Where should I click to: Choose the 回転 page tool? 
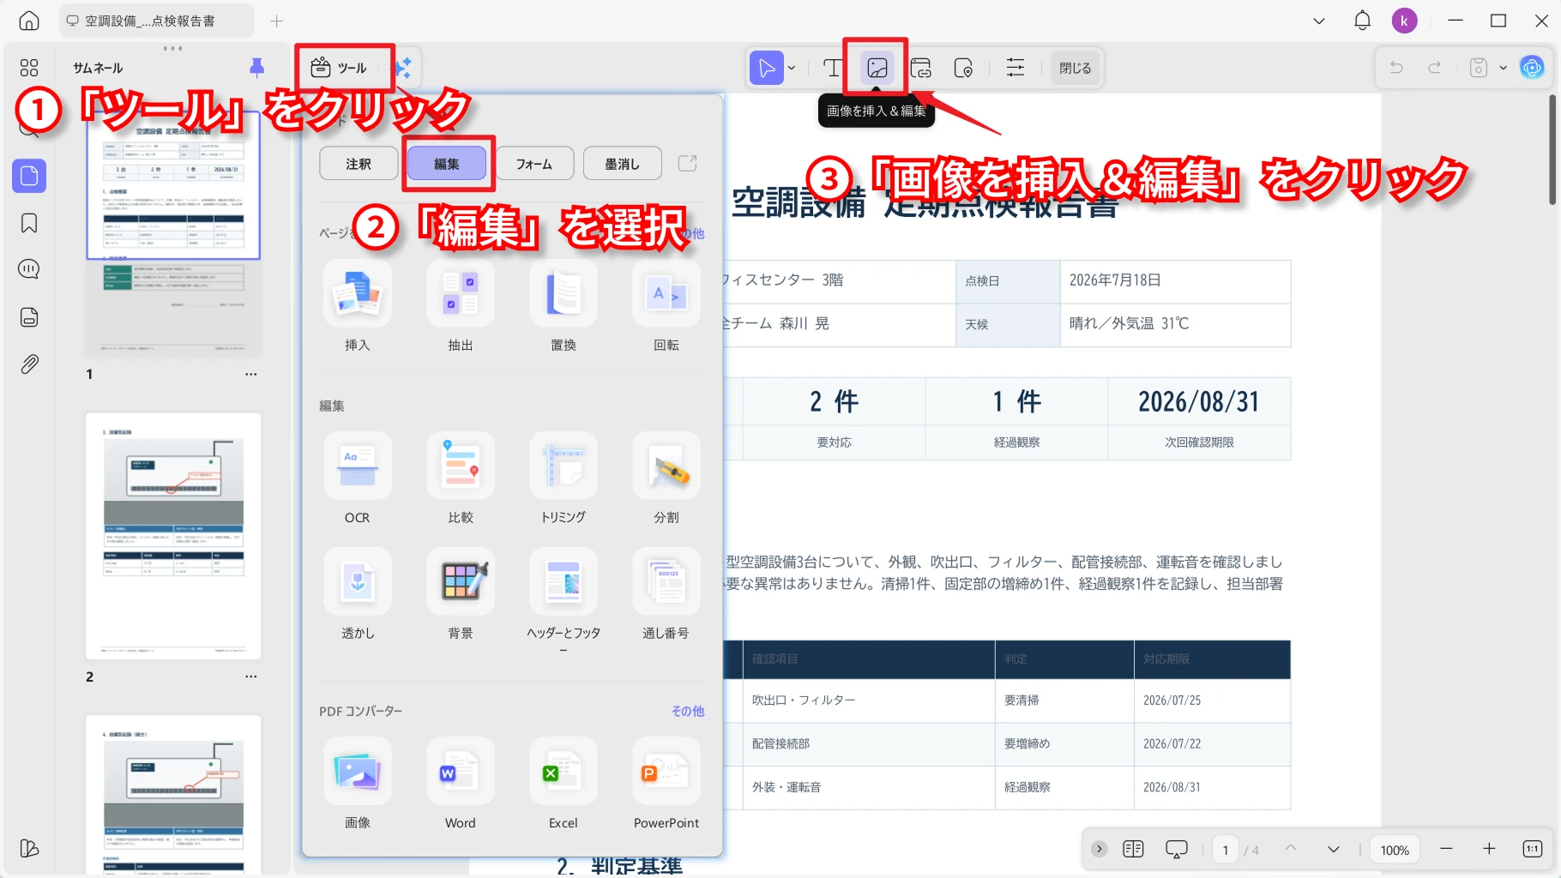click(666, 307)
